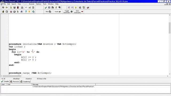Click the Goto bookmarks button
Image resolution: width=171 pixels, height=96 pixels.
click(79, 12)
